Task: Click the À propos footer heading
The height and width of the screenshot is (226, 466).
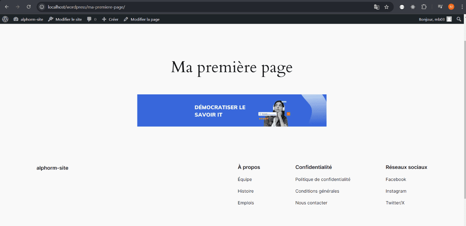Action: click(x=249, y=167)
